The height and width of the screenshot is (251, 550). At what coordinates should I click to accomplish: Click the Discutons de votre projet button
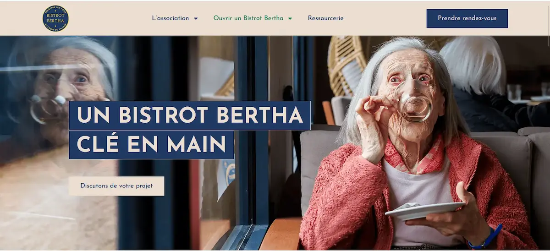click(116, 186)
